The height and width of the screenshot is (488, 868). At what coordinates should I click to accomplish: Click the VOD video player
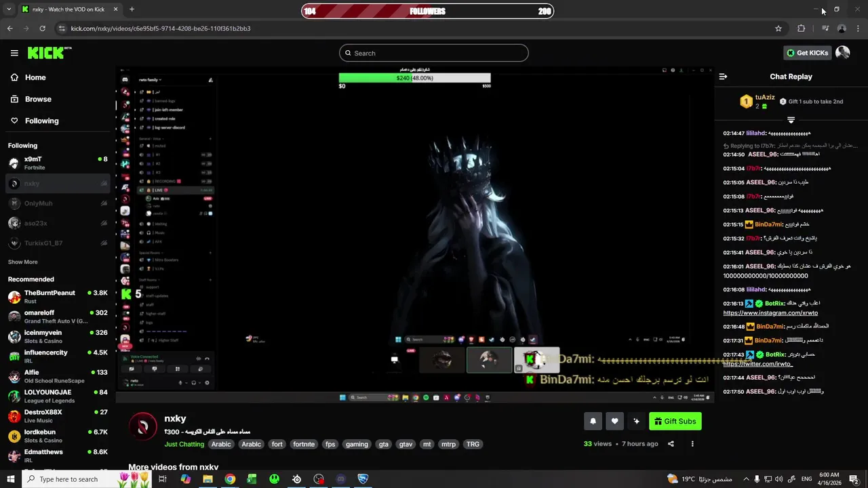tap(414, 235)
